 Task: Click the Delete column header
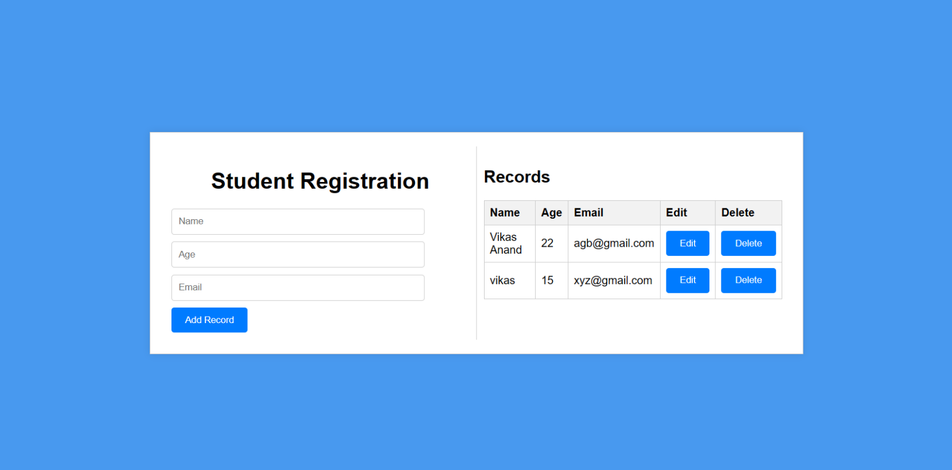pyautogui.click(x=738, y=213)
